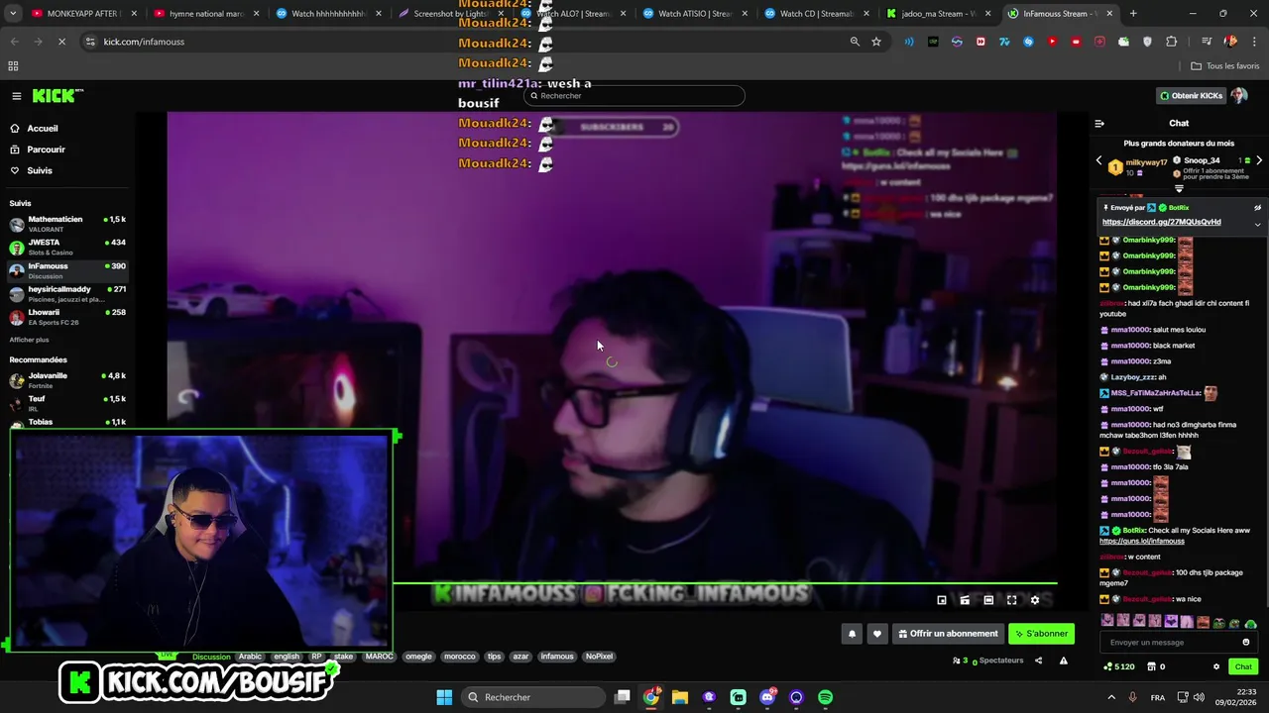This screenshot has width=1269, height=713.
Task: Click the Kick Rechercher search field
Action: [x=634, y=96]
